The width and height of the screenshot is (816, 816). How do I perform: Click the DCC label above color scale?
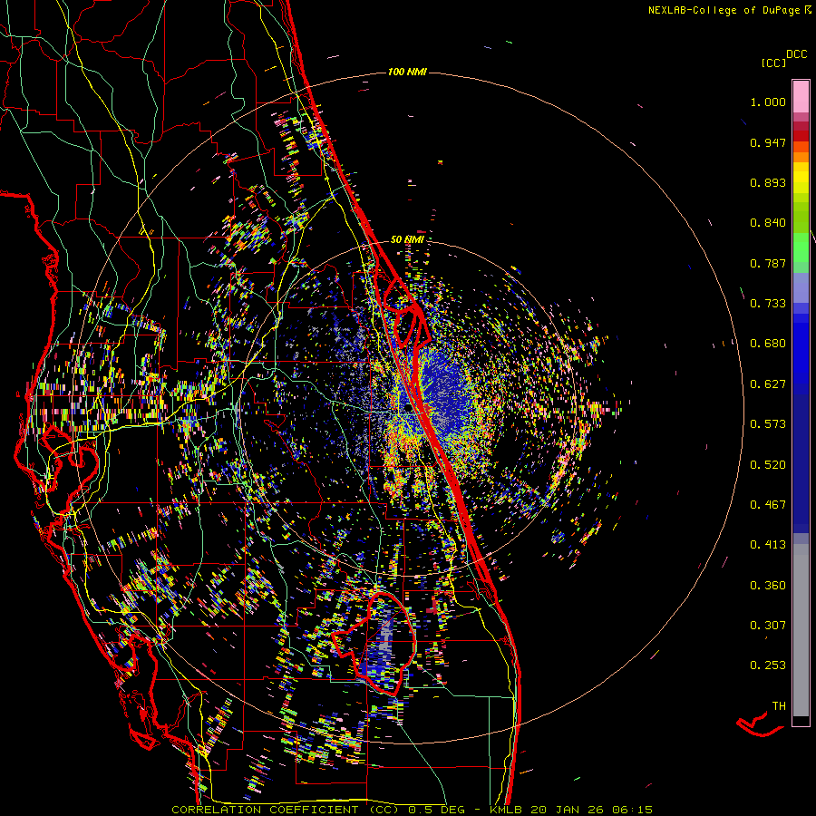pos(796,54)
